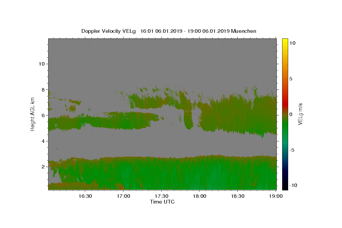Click the height axis label 10
342x228 pixels.
pyautogui.click(x=42, y=64)
